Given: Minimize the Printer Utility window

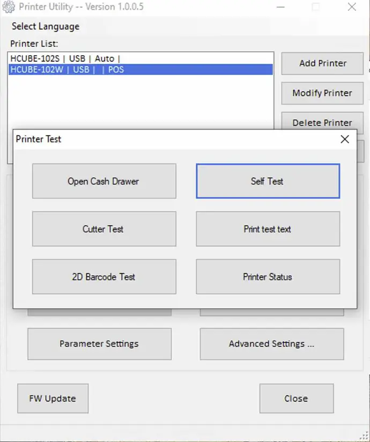Looking at the screenshot, I should (280, 7).
